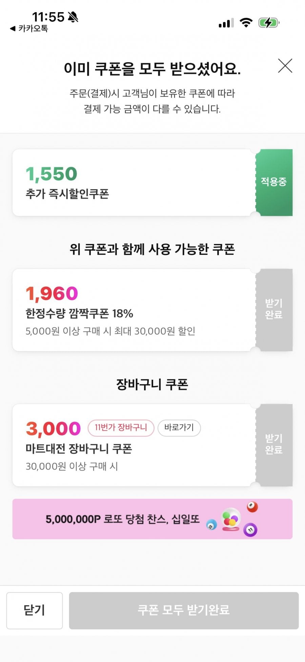This screenshot has height=662, width=305.
Task: Open the 바로가기 link pill
Action: (x=179, y=428)
